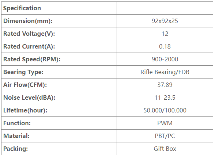Image resolution: width=215 pixels, height=157 pixels.
Task: Click the voltage value 12
Action: (165, 34)
